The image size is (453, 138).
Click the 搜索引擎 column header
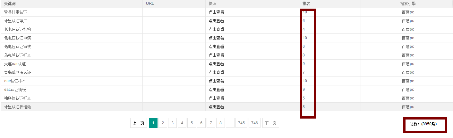(x=408, y=4)
